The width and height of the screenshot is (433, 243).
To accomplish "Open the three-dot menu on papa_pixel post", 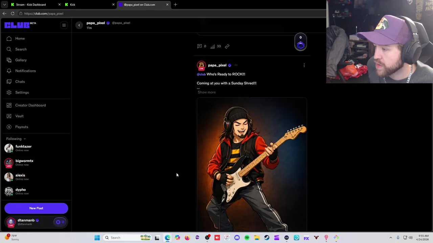I will pos(304,65).
